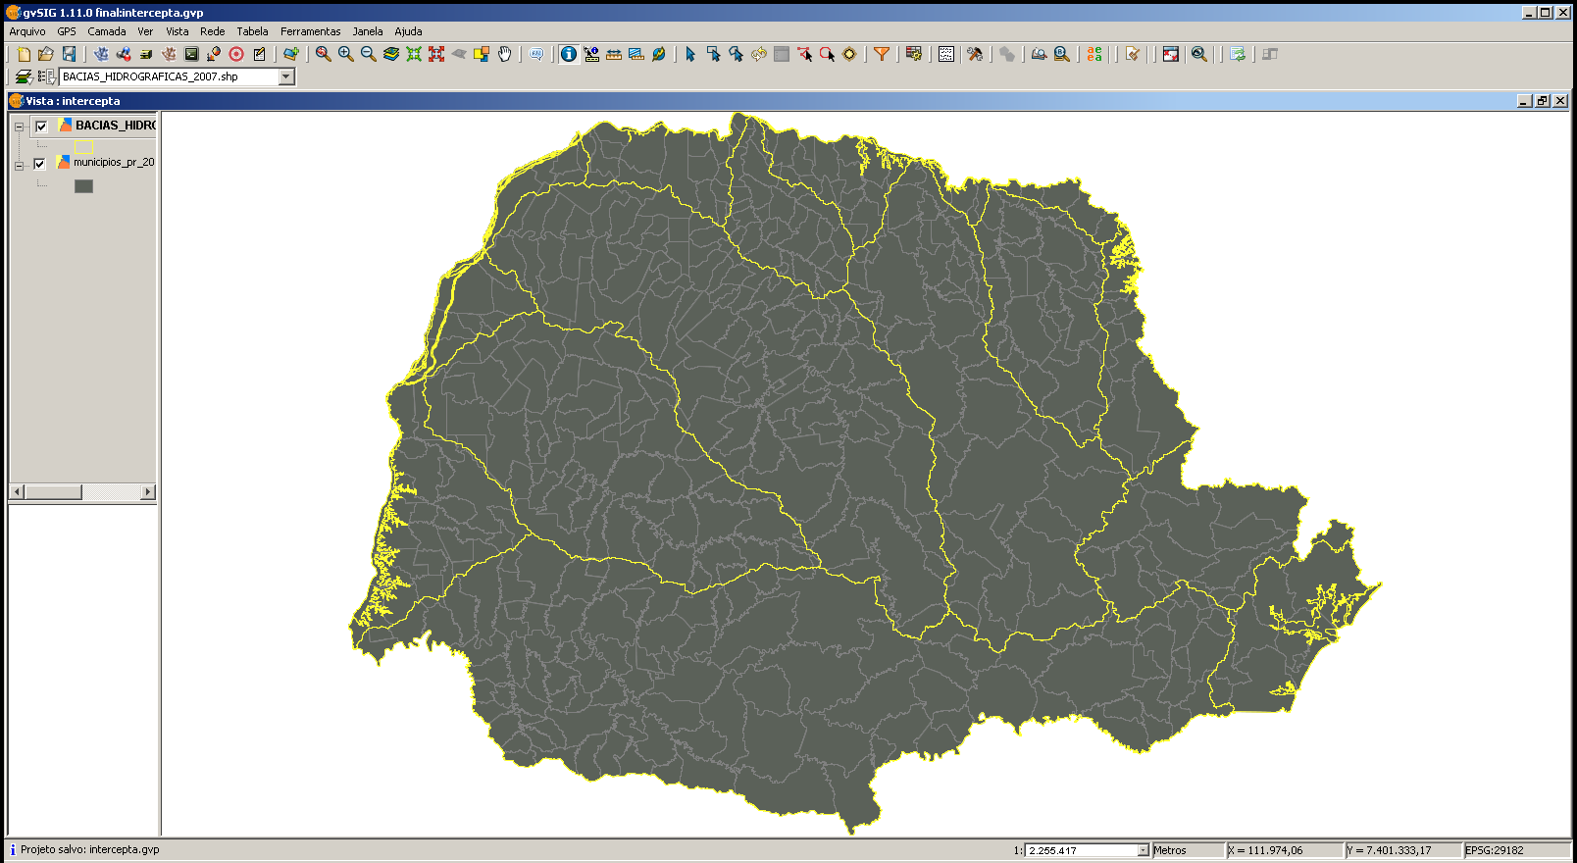This screenshot has width=1577, height=863.
Task: Toggle the municipios_pr layer visibility checkbox
Action: click(40, 164)
